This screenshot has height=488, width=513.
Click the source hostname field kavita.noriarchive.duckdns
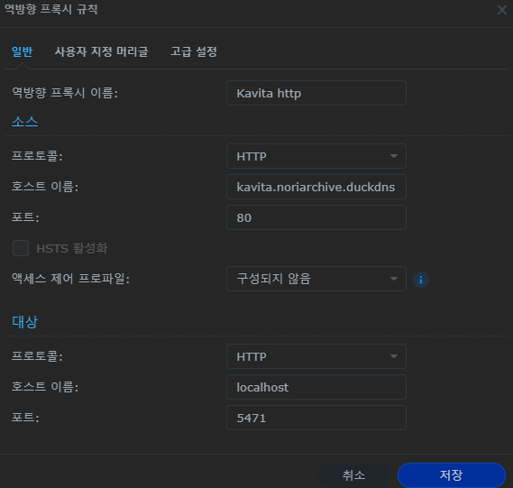click(316, 187)
